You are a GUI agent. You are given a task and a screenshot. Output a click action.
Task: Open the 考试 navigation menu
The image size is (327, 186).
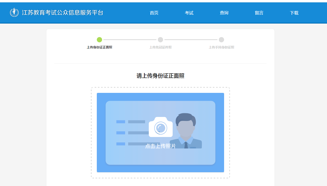[189, 13]
